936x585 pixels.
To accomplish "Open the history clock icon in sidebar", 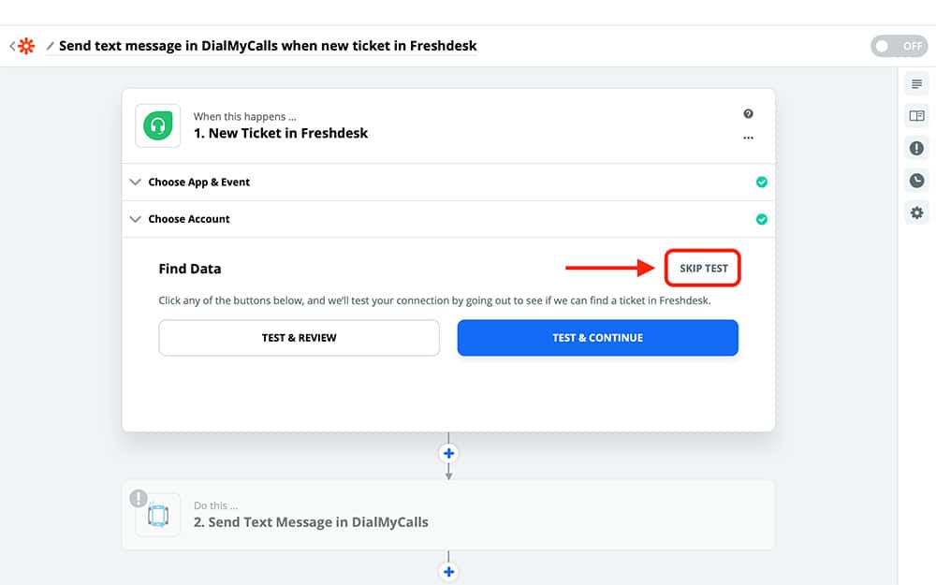I will (x=916, y=181).
